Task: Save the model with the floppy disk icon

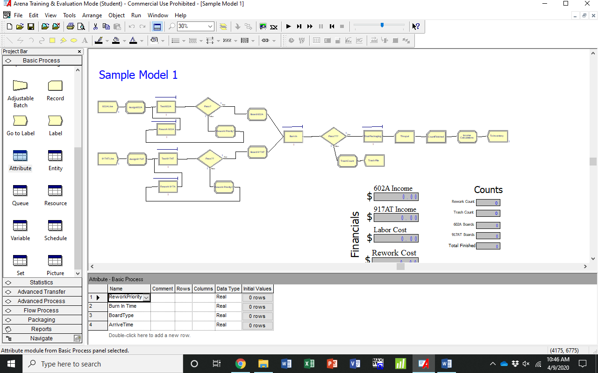Action: coord(31,27)
